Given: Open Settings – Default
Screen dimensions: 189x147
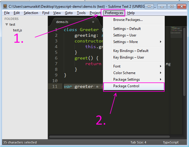Looking at the screenshot, I should pyautogui.click(x=134, y=29).
